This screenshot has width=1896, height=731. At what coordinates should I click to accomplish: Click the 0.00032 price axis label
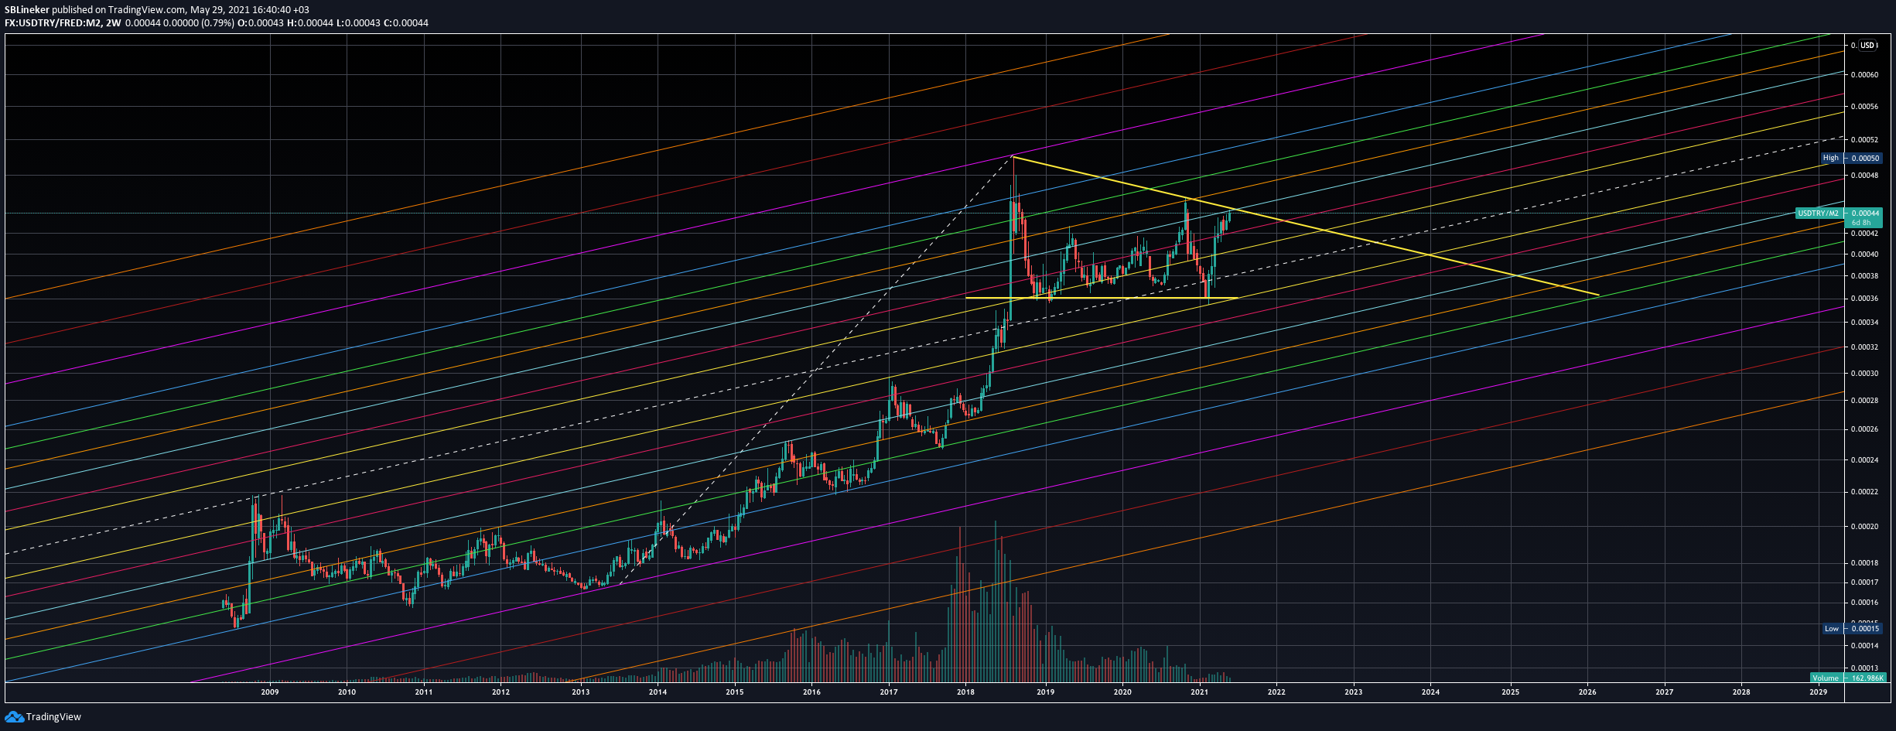pyautogui.click(x=1863, y=347)
